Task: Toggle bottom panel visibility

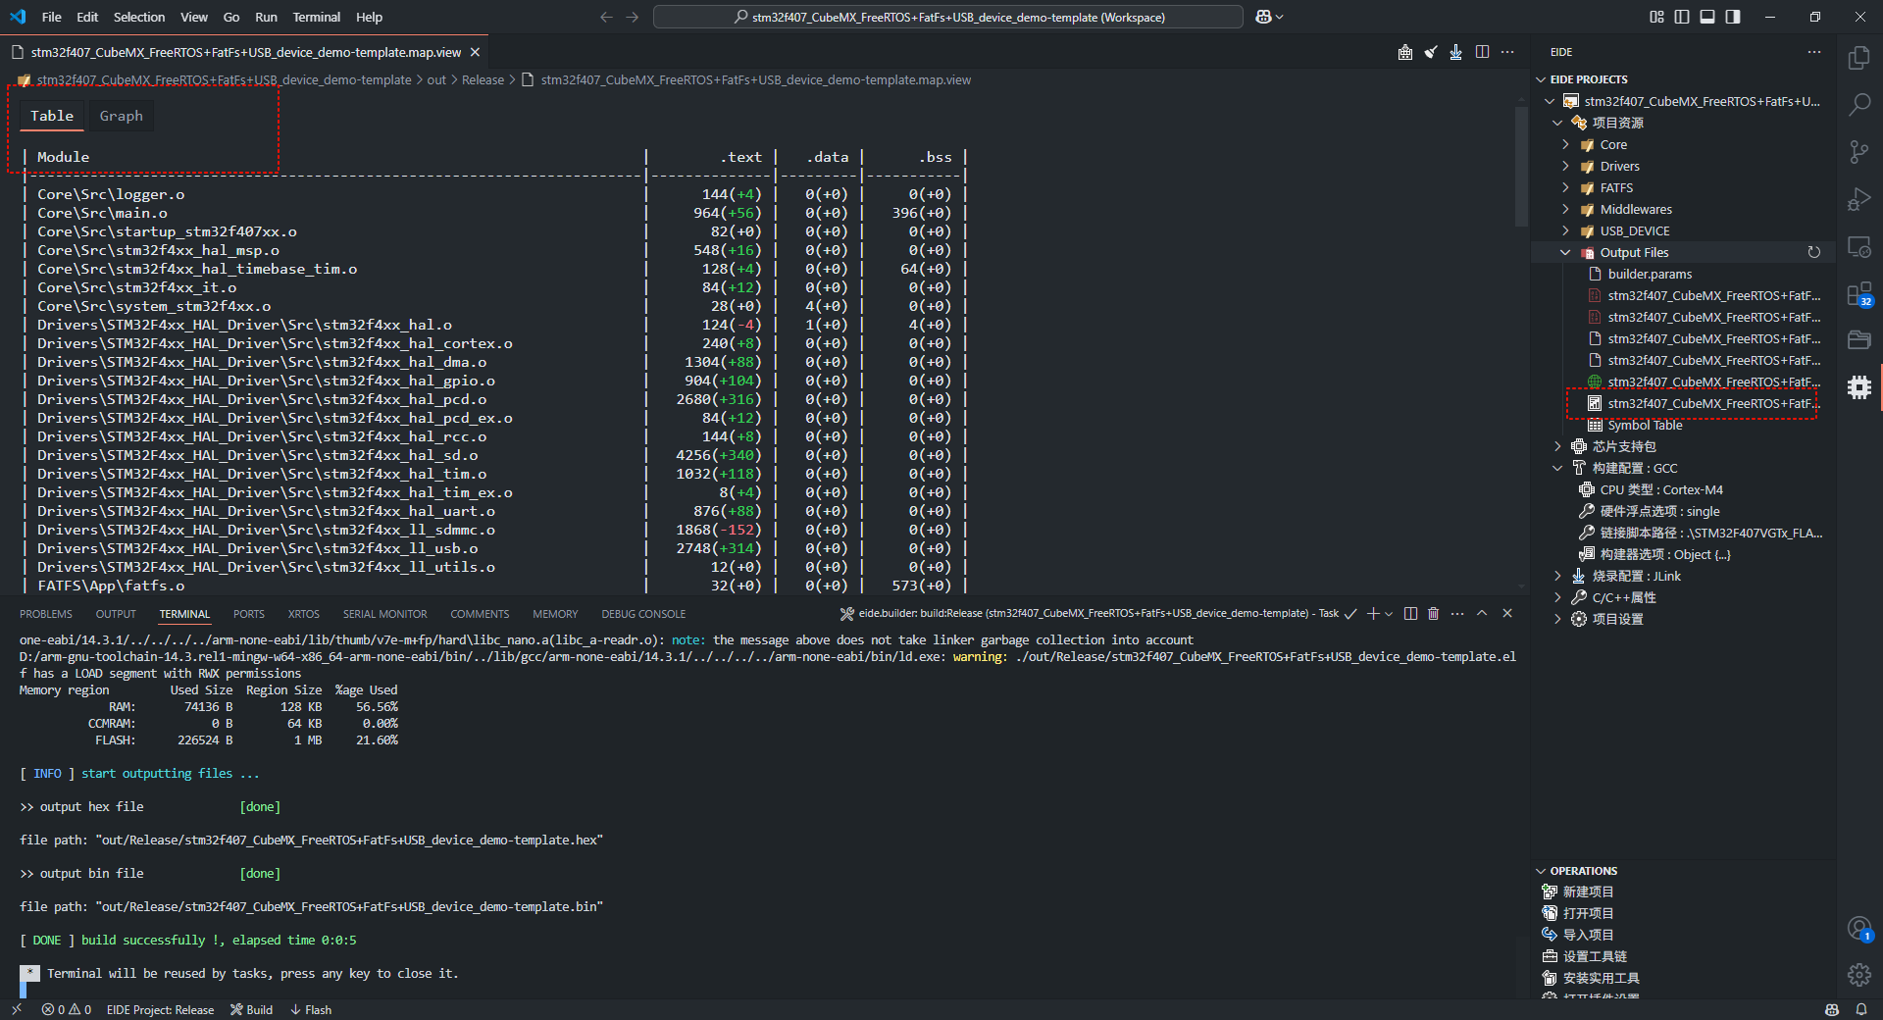Action: (x=1707, y=17)
